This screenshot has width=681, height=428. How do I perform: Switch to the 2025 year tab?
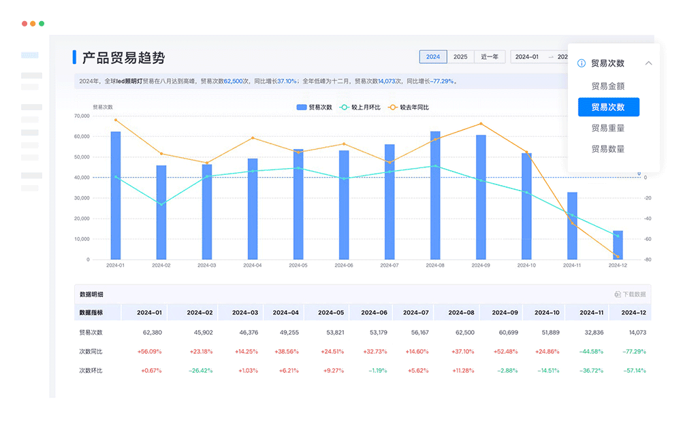460,57
